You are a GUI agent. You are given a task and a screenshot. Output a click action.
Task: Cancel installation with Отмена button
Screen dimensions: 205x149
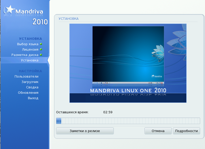click(158, 131)
